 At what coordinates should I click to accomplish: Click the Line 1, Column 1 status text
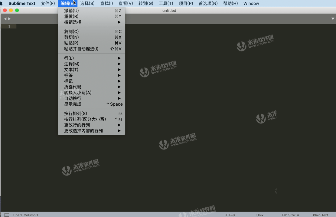coord(25,215)
